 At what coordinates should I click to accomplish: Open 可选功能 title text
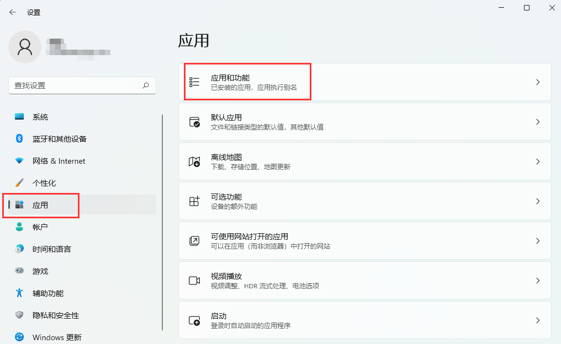(226, 196)
